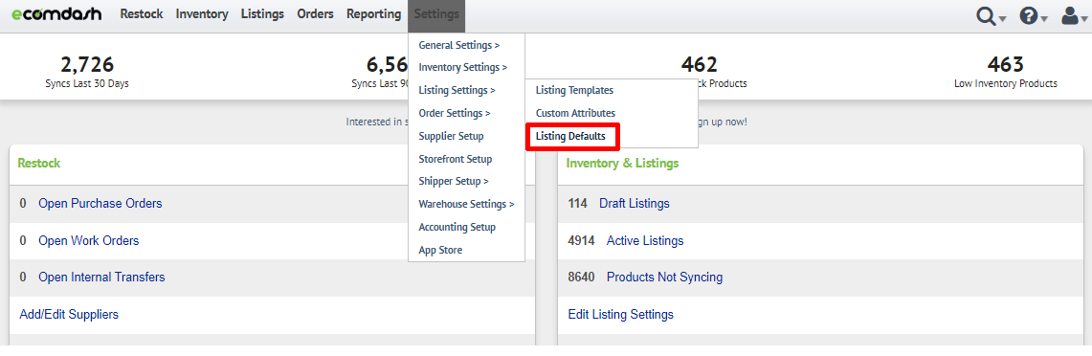Expand Order Settings submenu
Screen dimensions: 1092x356
tap(454, 113)
